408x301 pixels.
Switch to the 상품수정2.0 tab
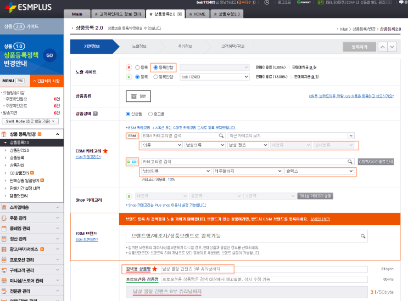(x=227, y=14)
